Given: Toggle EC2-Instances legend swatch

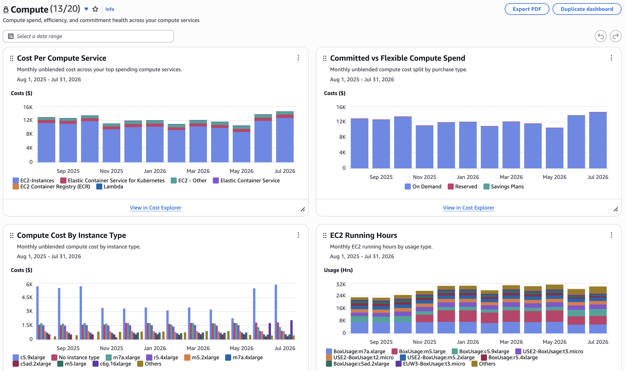Looking at the screenshot, I should pos(16,180).
